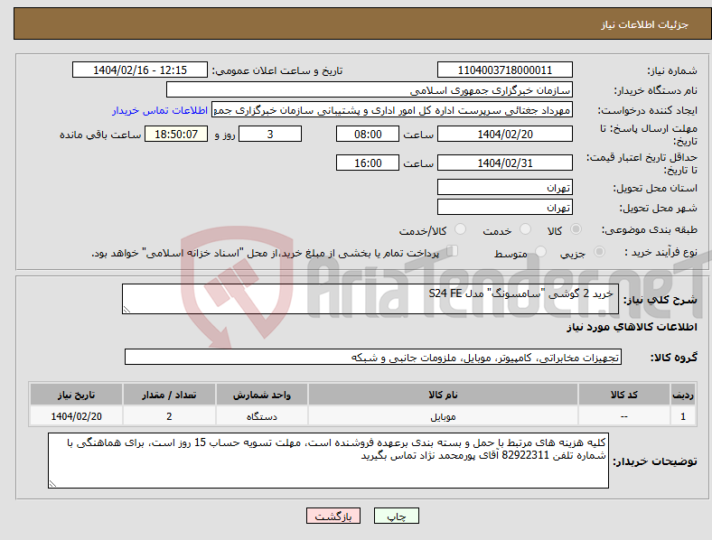Click the need description resize grip
712x540 pixels.
126,309
